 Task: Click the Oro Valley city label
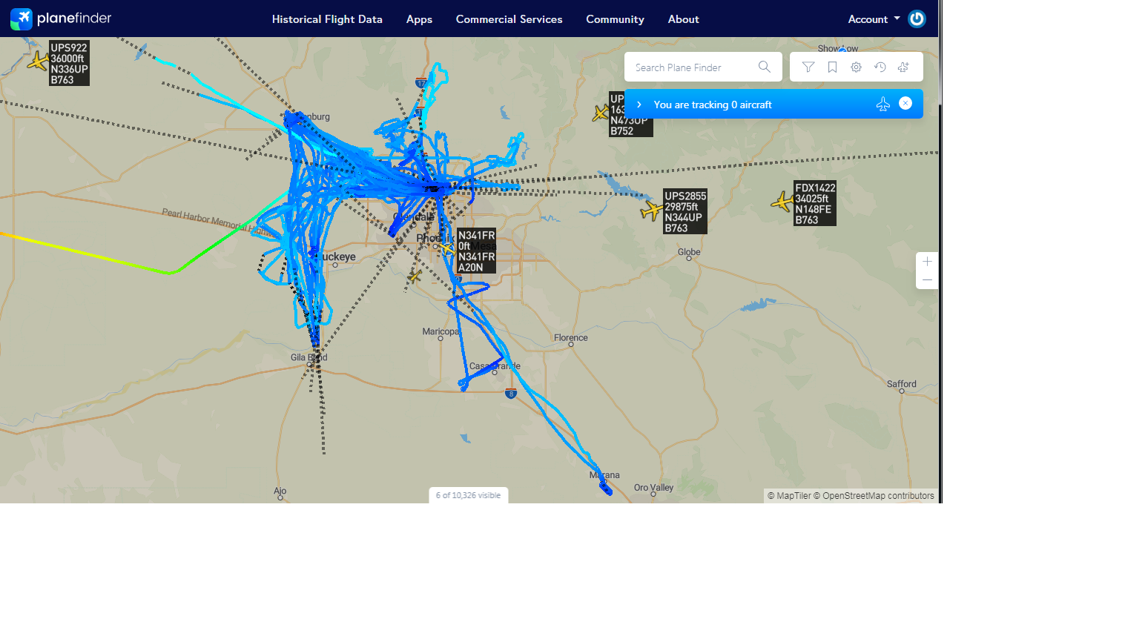click(654, 488)
